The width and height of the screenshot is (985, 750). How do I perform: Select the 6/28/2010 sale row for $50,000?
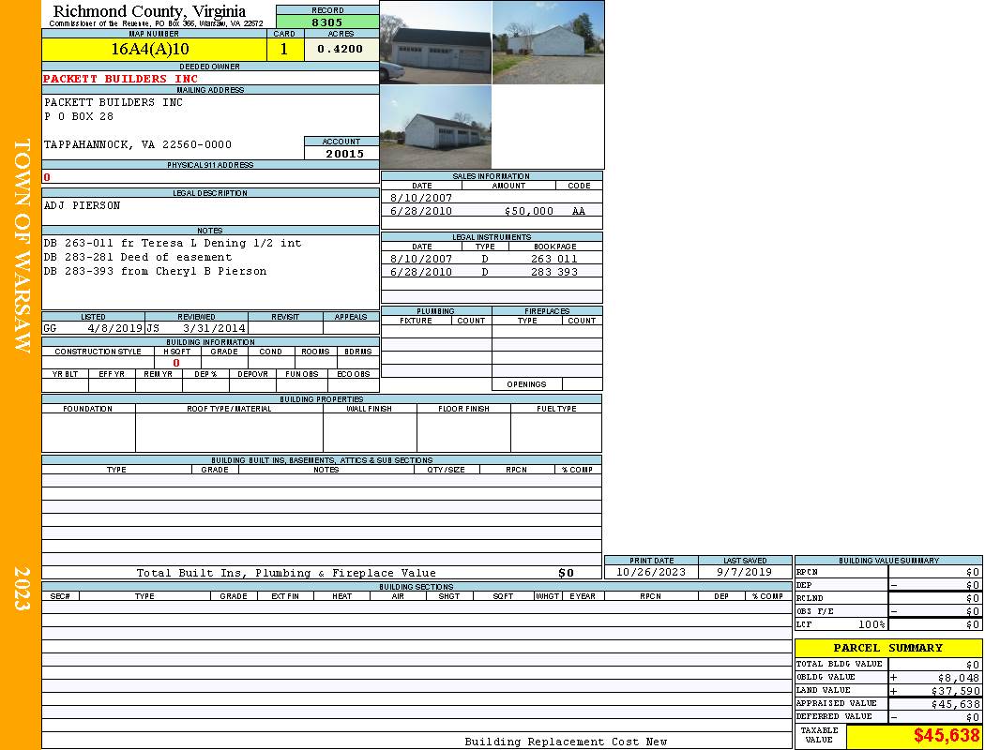coord(491,211)
